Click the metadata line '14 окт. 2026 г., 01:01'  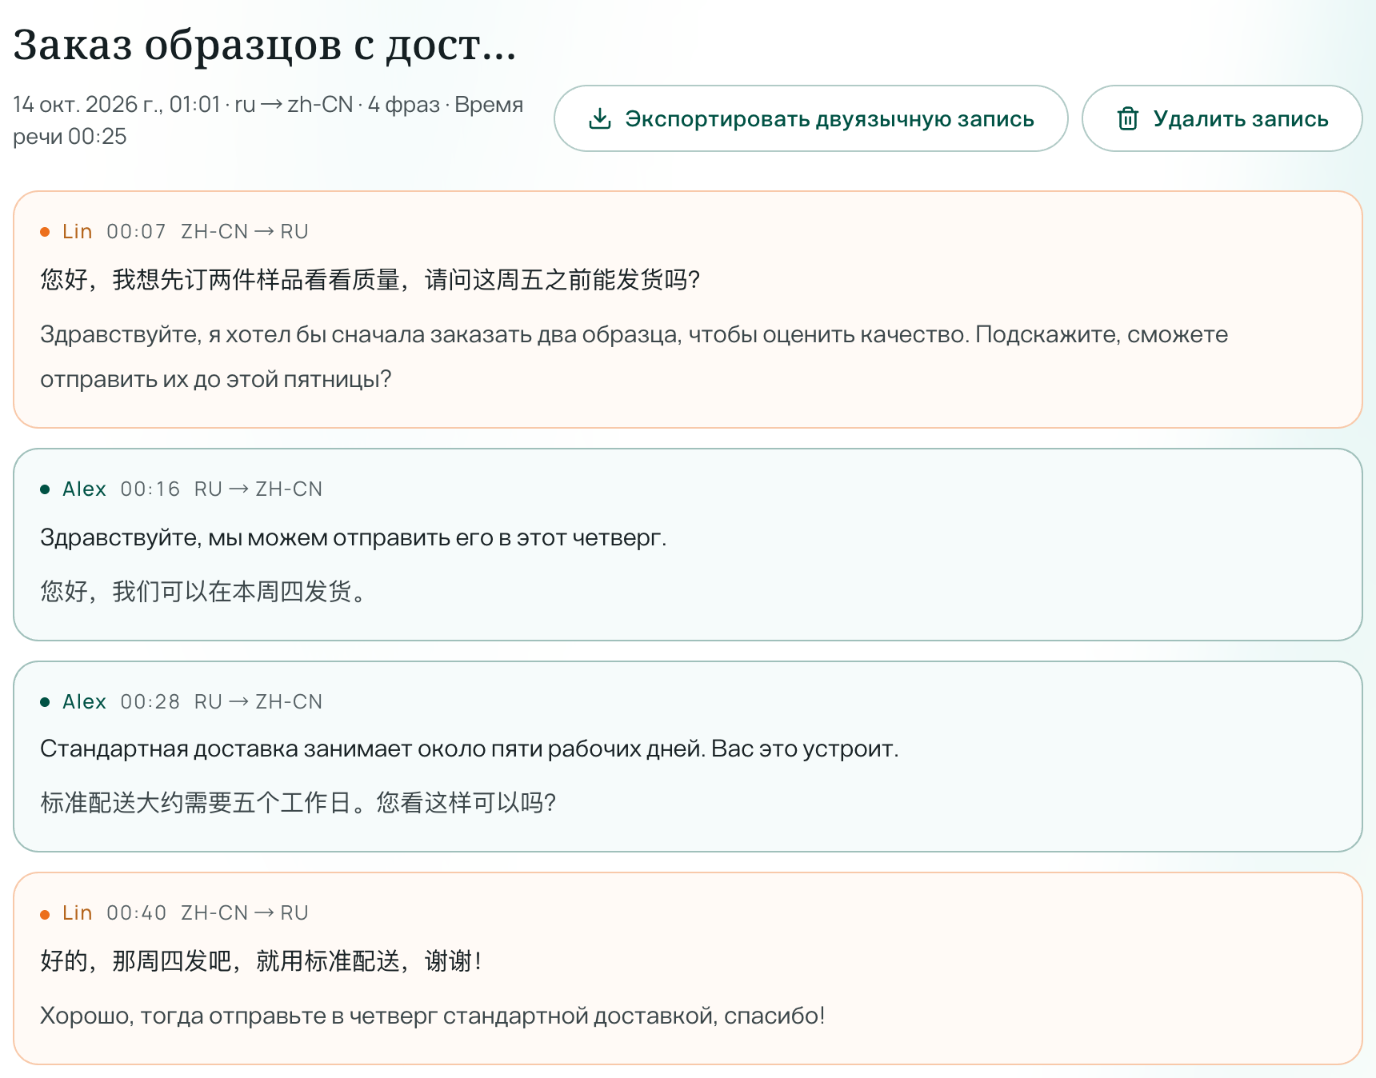(x=116, y=105)
